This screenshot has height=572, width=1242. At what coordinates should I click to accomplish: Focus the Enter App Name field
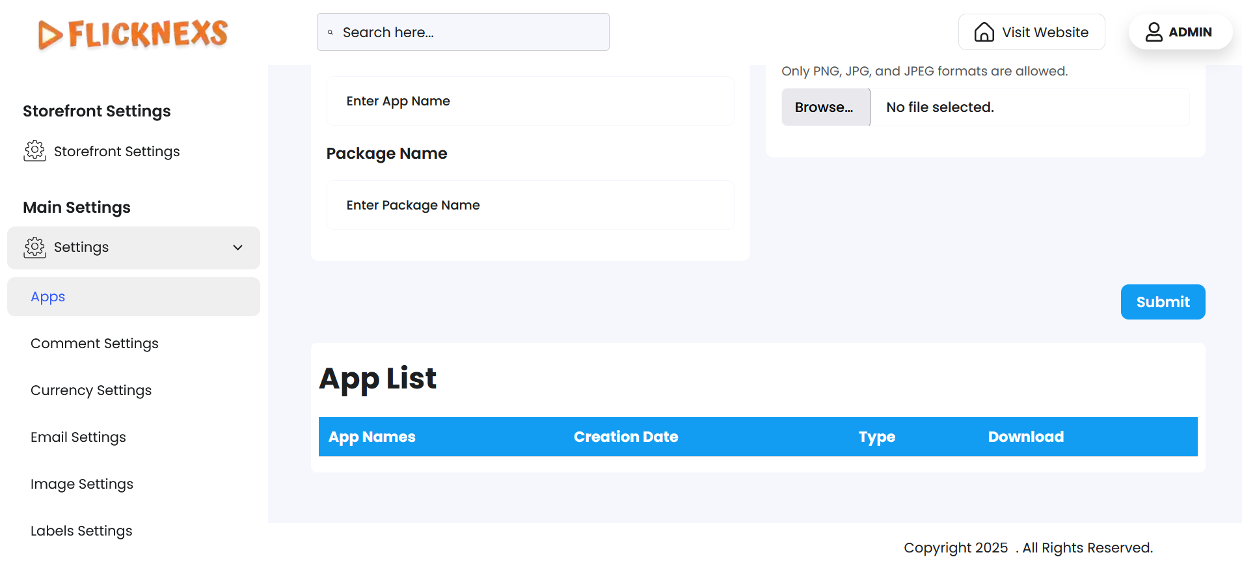pyautogui.click(x=530, y=101)
